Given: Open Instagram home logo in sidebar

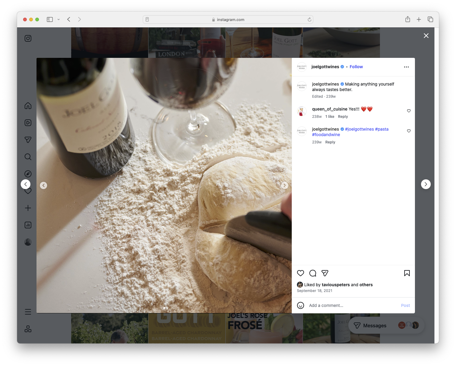Looking at the screenshot, I should [x=28, y=38].
